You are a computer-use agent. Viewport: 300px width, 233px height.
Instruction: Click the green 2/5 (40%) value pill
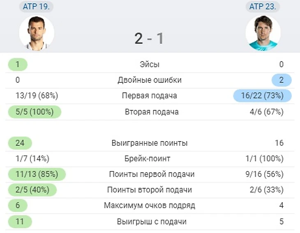[32, 190]
